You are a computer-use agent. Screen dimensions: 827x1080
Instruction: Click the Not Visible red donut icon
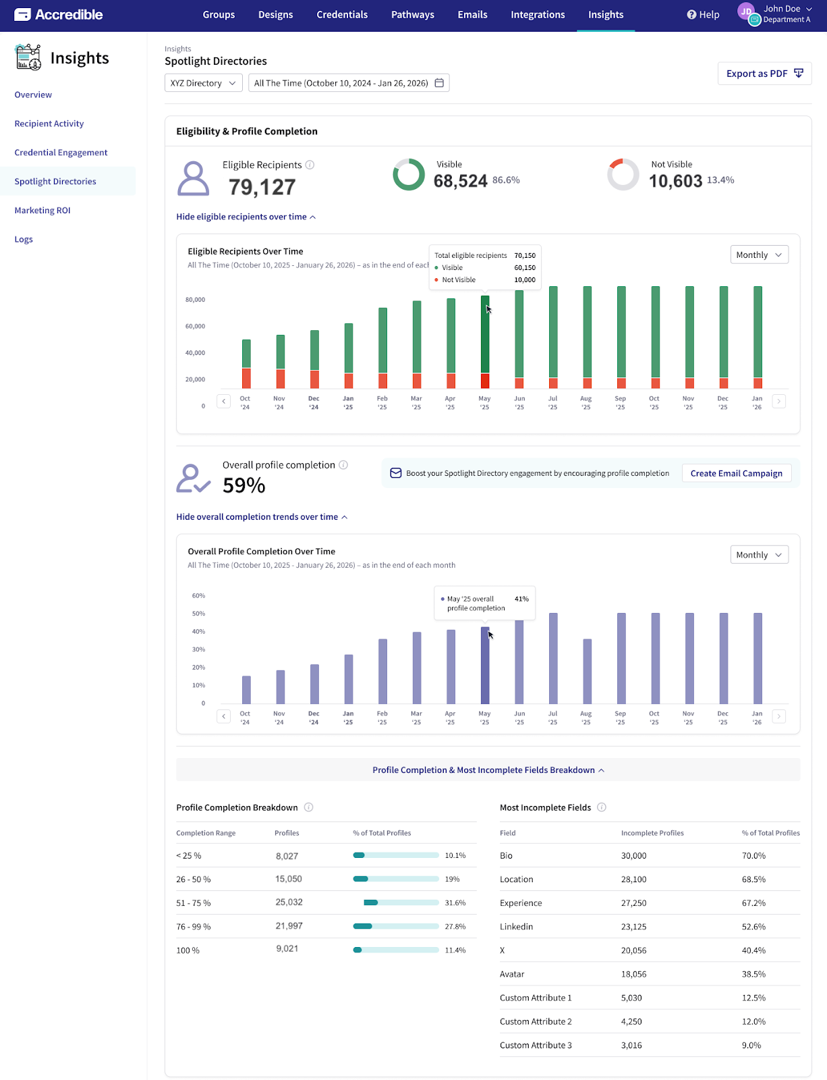tap(623, 175)
